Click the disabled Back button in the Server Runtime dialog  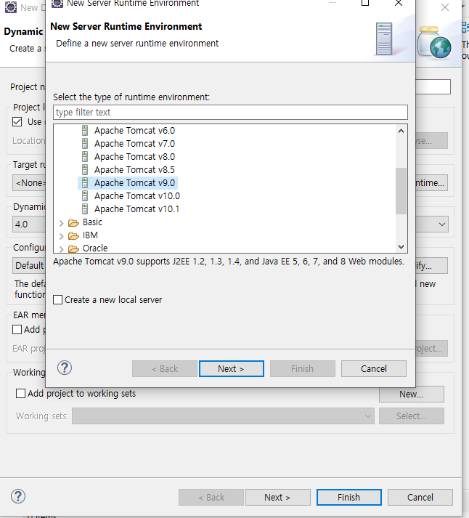165,368
